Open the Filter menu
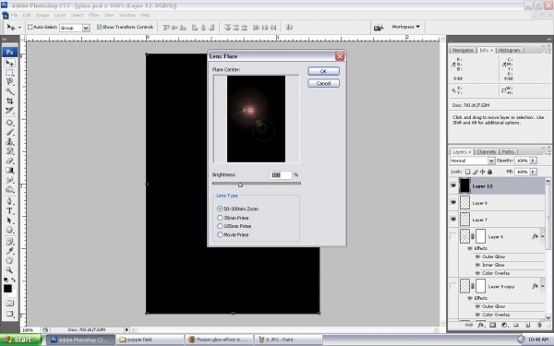Screen dimensions: 554x346 click(93, 15)
